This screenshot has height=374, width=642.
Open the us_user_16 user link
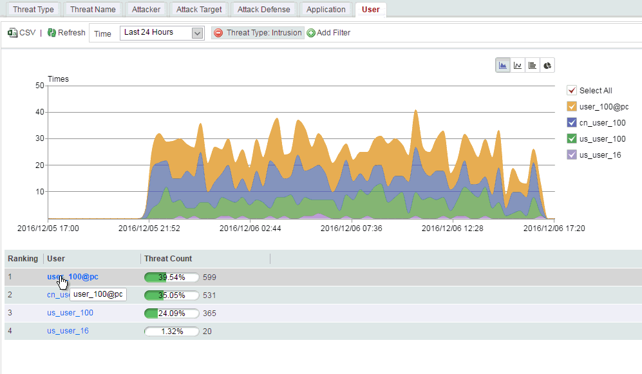point(68,331)
